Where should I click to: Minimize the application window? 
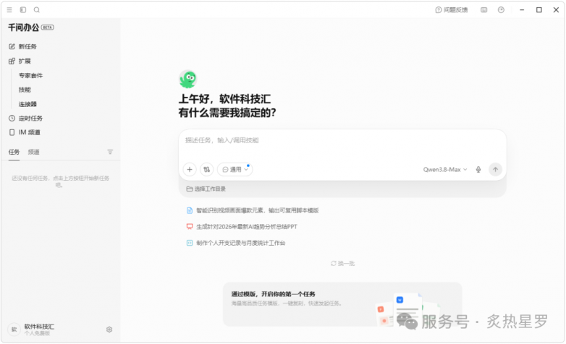522,10
